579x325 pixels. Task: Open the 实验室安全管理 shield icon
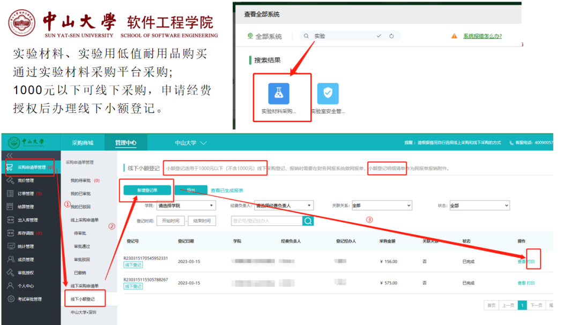point(328,94)
